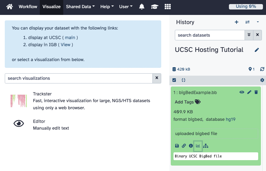Copy the dataset link using chain icon
Image resolution: width=266 pixels, height=171 pixels.
point(184,146)
